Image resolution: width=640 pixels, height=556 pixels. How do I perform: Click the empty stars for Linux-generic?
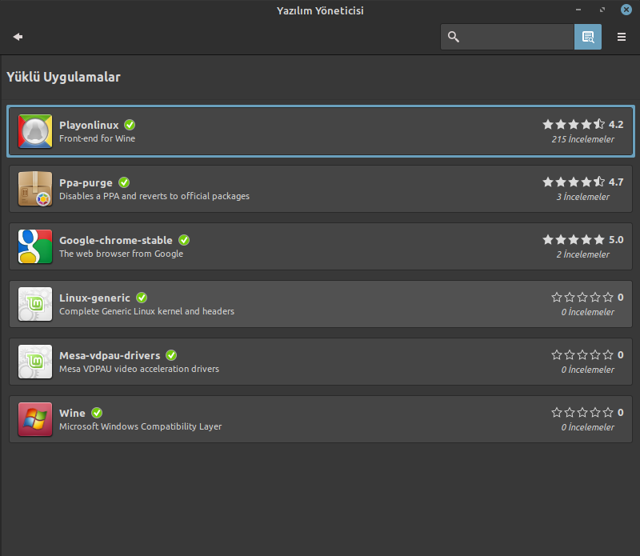[582, 297]
